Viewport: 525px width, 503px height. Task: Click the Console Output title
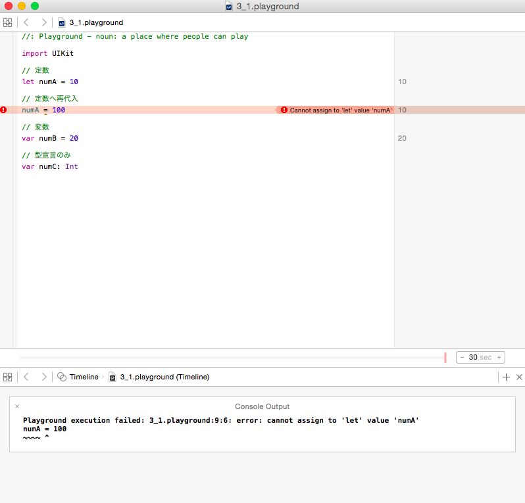point(262,406)
